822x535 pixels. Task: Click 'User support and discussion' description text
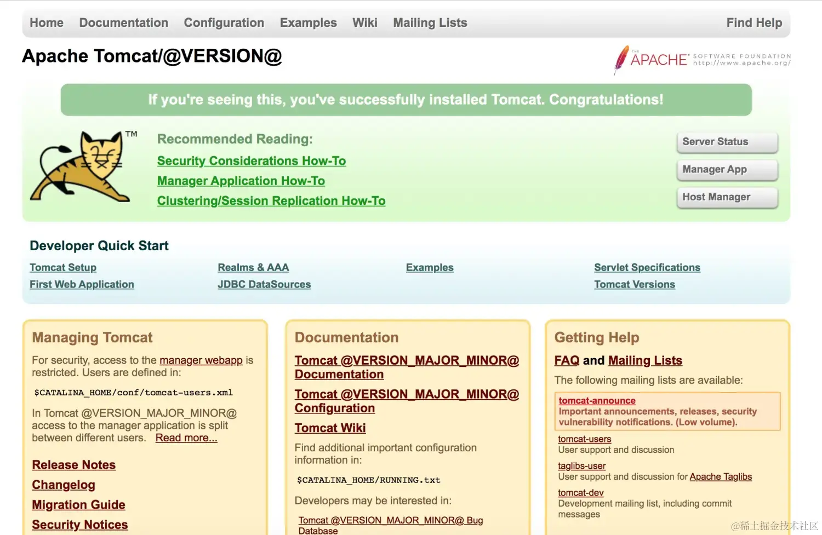(x=616, y=450)
